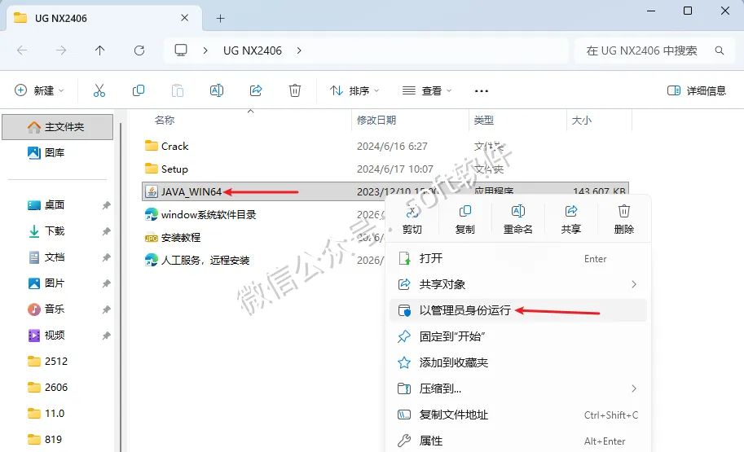Unpin 桌面 using its pin icon
This screenshot has width=744, height=452.
pyautogui.click(x=106, y=205)
